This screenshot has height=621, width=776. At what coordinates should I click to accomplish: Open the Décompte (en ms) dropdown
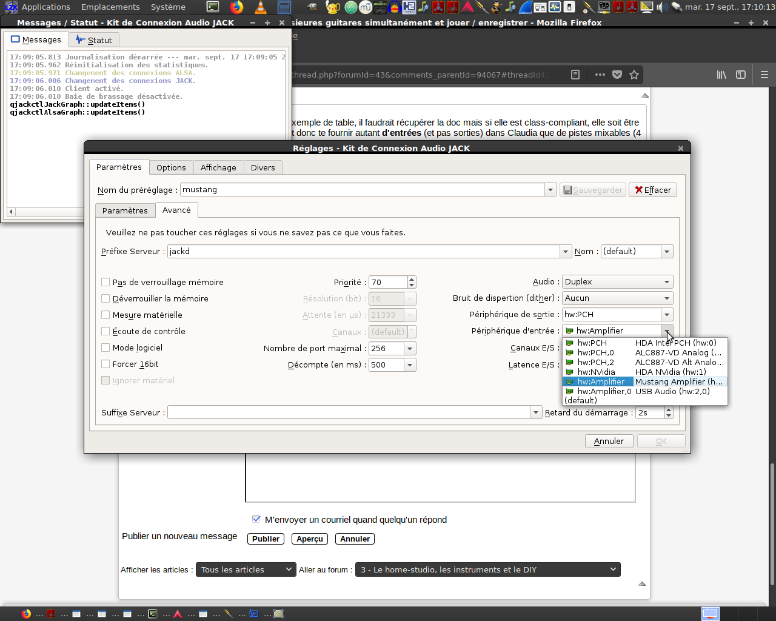pyautogui.click(x=410, y=365)
